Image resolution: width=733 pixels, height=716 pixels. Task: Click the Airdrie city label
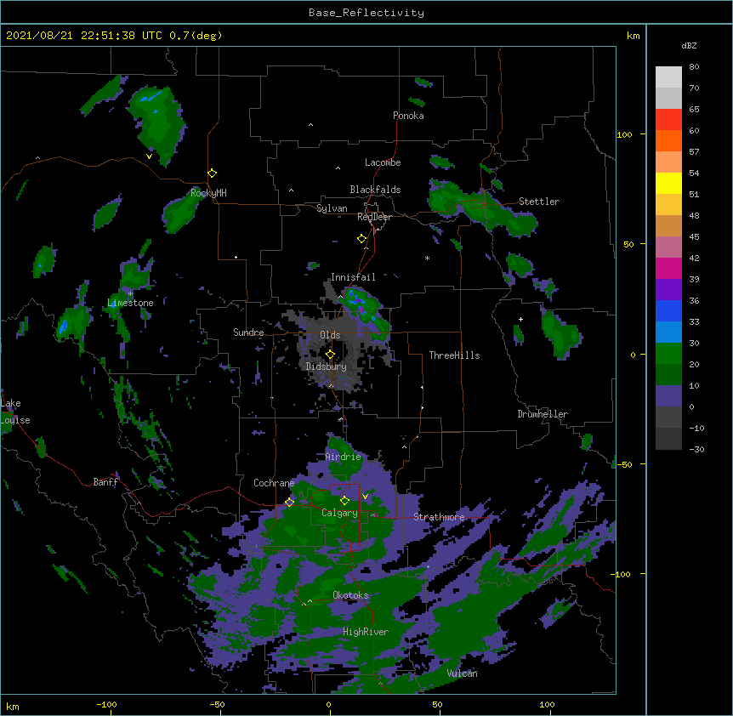coord(344,457)
